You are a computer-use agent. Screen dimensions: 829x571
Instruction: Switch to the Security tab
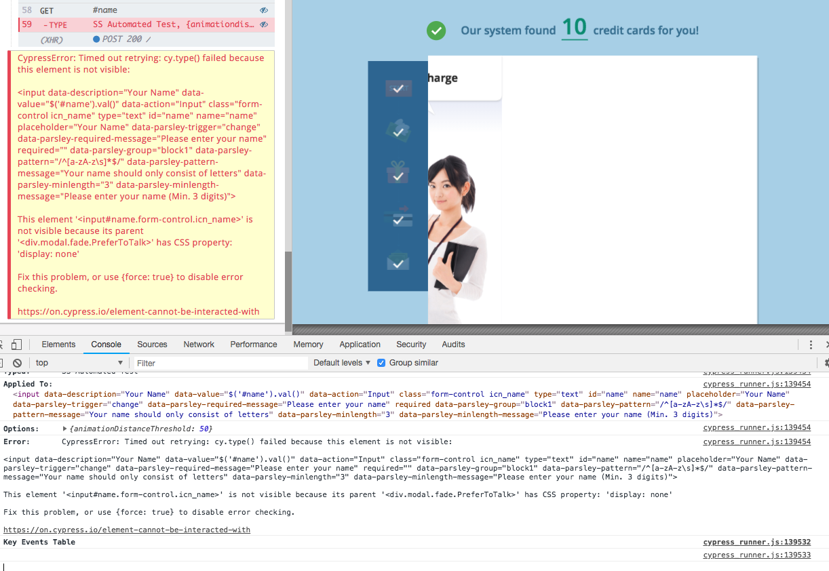point(411,344)
